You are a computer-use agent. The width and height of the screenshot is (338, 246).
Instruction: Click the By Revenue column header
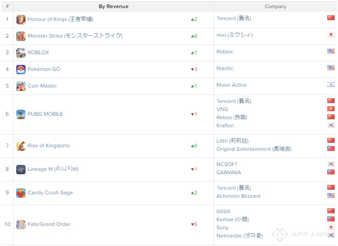point(113,6)
